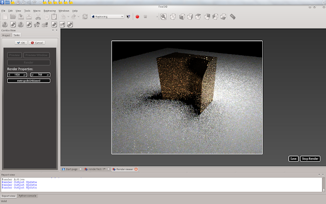
Task: Click the New document icon
Action: pyautogui.click(x=5, y=17)
